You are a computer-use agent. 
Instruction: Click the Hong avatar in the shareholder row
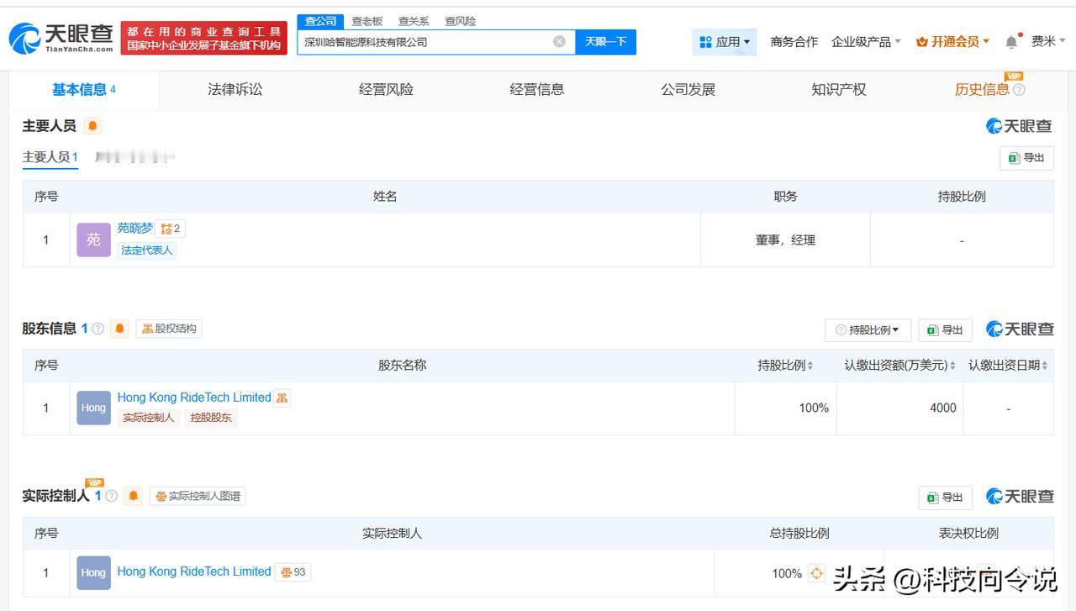tap(93, 408)
